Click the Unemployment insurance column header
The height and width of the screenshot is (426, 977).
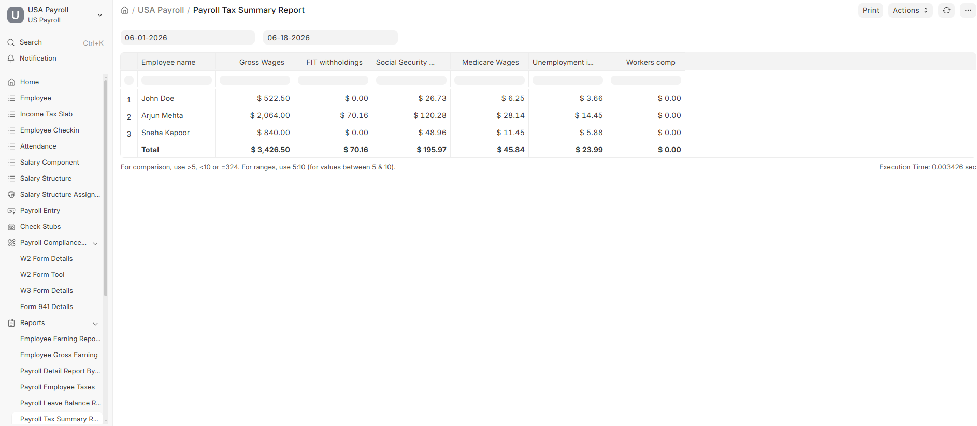point(568,62)
